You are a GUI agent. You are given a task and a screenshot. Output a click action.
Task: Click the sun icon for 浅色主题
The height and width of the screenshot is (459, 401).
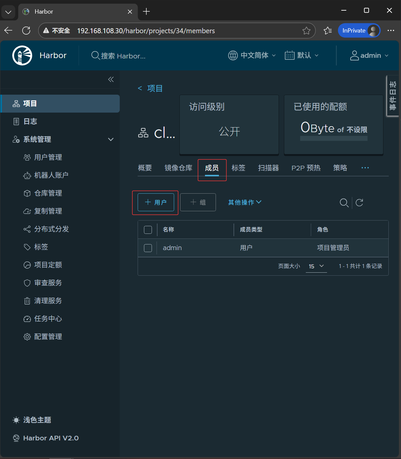16,420
